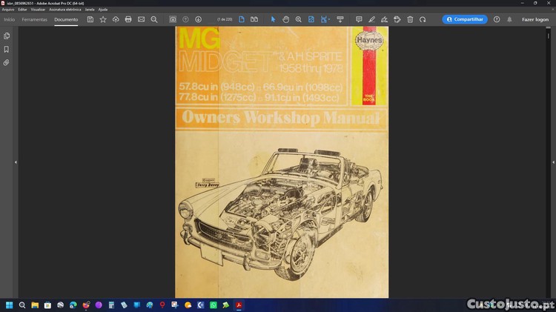This screenshot has height=312, width=556.
Task: Open Microsoft Edge from the taskbar
Action: tap(73, 305)
